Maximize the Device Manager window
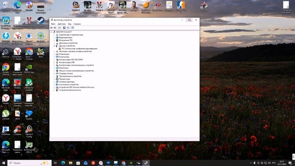Viewport: 295px width, 166px height. coord(189,20)
